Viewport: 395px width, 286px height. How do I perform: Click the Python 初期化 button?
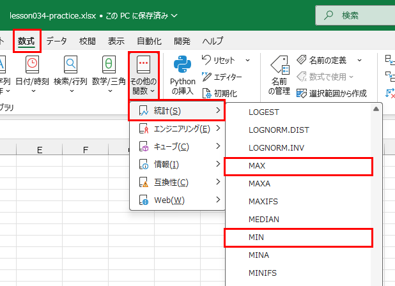coord(220,93)
